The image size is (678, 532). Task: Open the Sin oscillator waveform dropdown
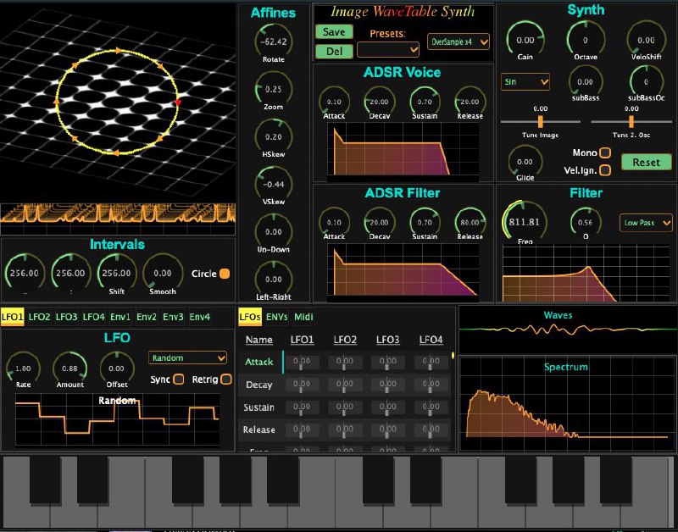click(x=525, y=81)
